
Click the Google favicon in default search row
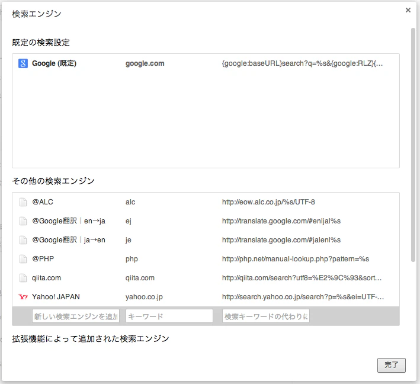click(23, 63)
